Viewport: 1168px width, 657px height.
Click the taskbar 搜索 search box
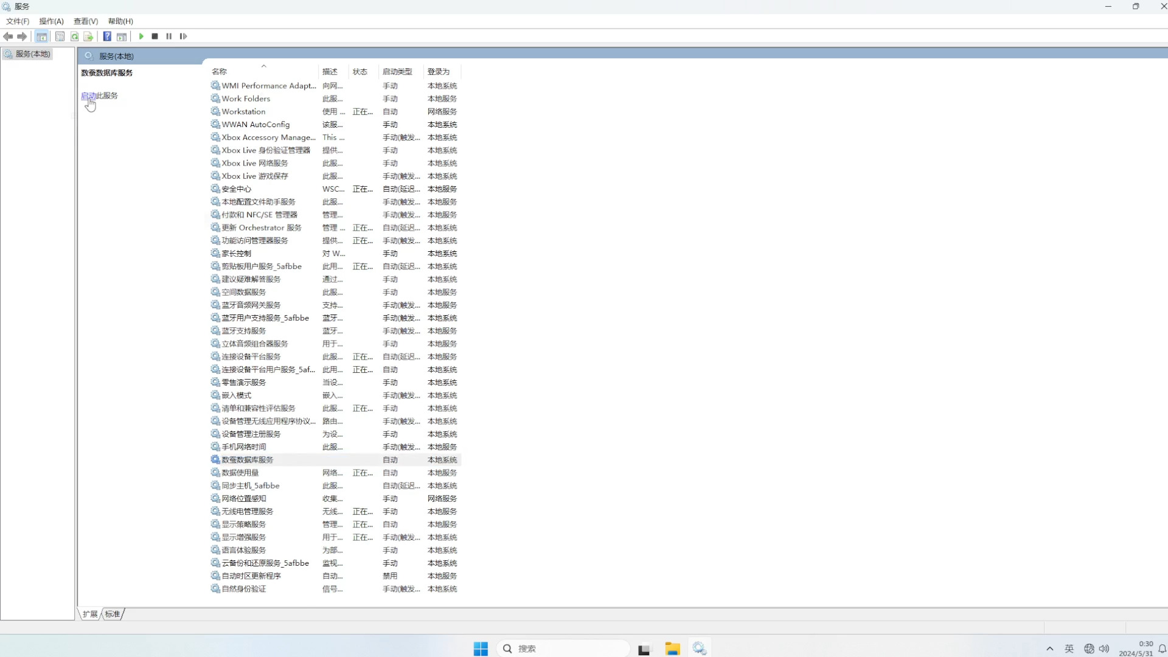point(563,648)
